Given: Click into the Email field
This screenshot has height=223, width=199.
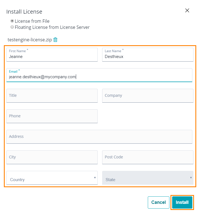Looking at the screenshot, I should pos(99,75).
